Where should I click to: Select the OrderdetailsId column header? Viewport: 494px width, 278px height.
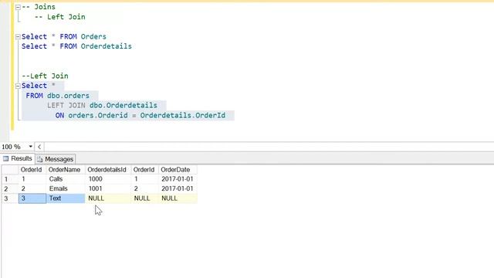tap(108, 170)
